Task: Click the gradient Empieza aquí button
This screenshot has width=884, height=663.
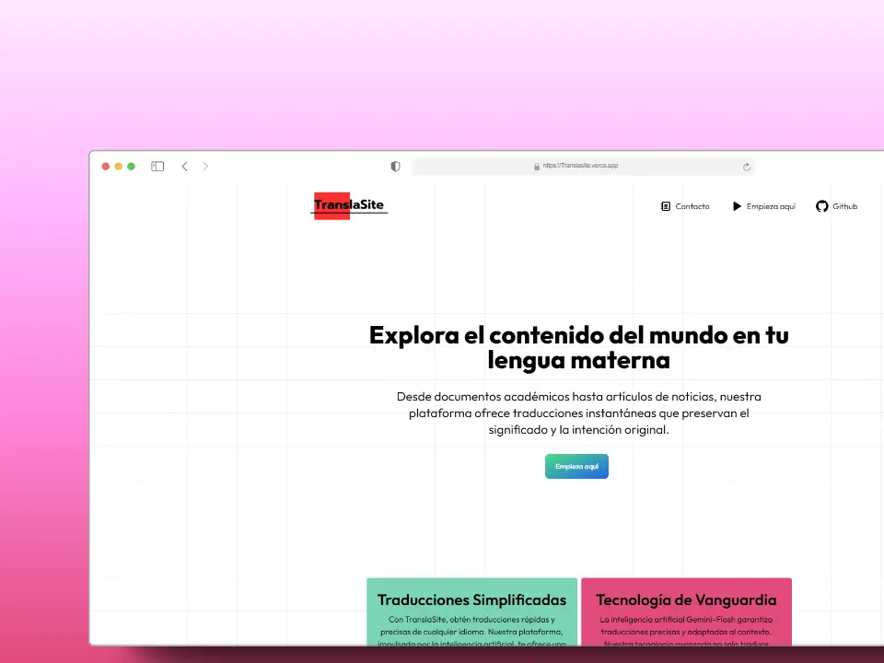Action: [x=576, y=466]
